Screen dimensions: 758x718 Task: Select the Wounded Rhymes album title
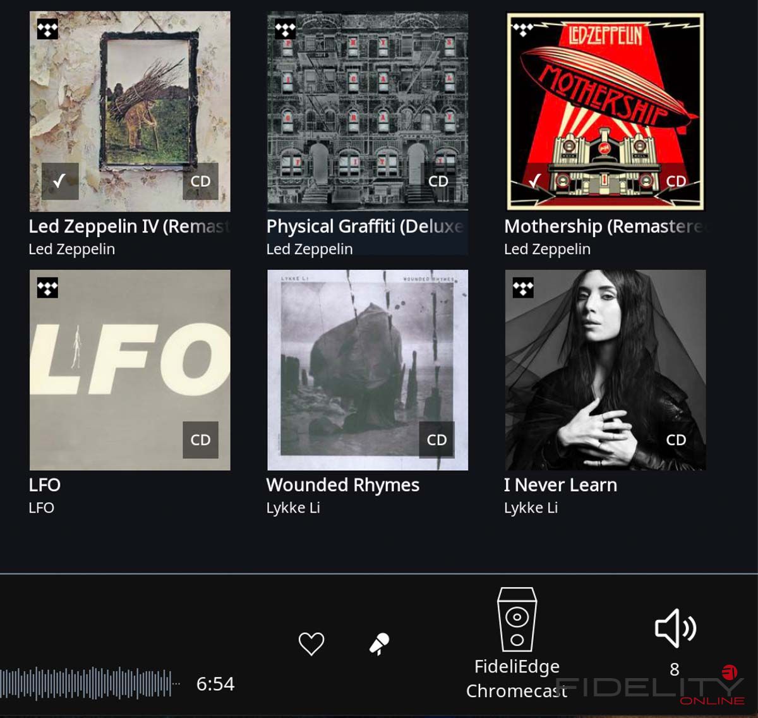[343, 485]
